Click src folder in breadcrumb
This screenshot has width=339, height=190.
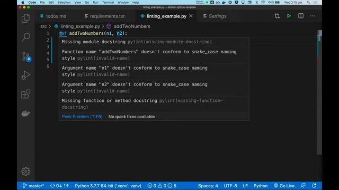[x=43, y=26]
